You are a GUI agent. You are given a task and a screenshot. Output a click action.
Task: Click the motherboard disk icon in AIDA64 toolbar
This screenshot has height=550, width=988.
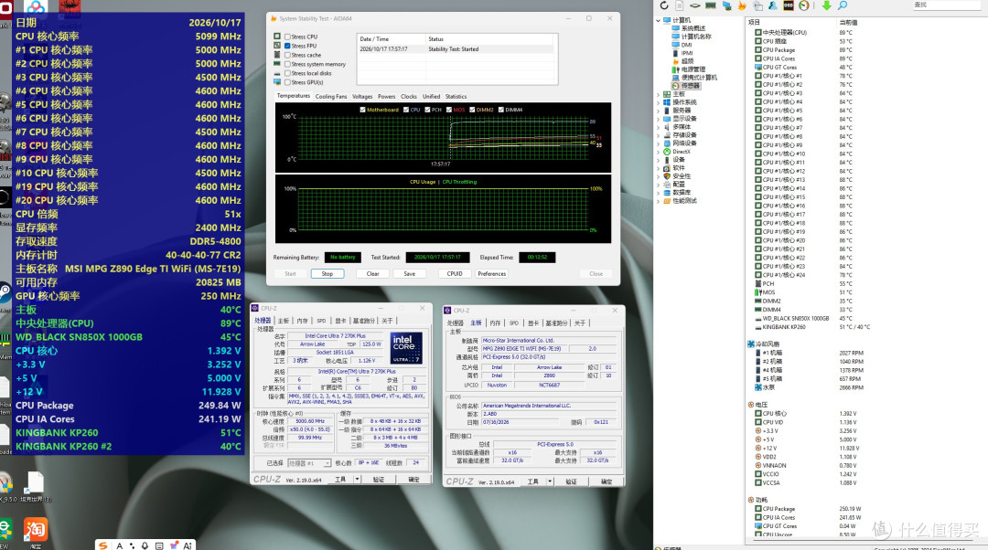click(695, 5)
